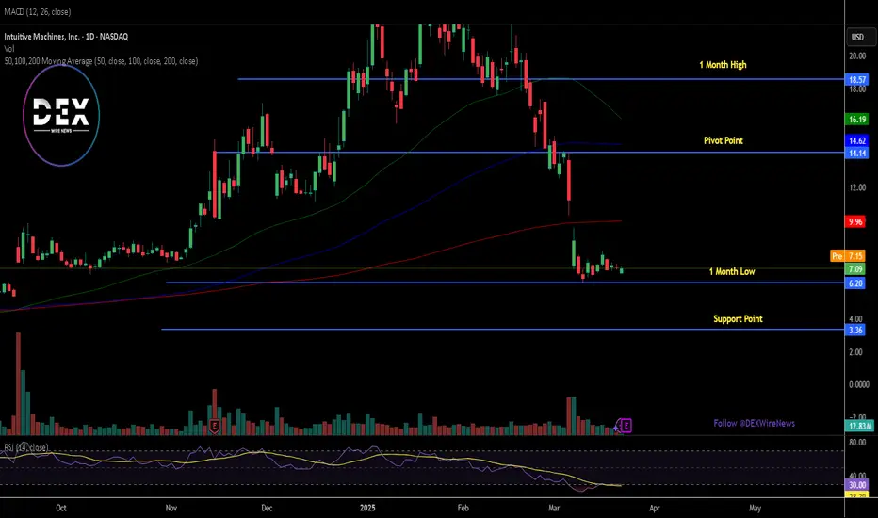Select the MACD (12, 26, close) indicator label
878x518 pixels.
(38, 11)
